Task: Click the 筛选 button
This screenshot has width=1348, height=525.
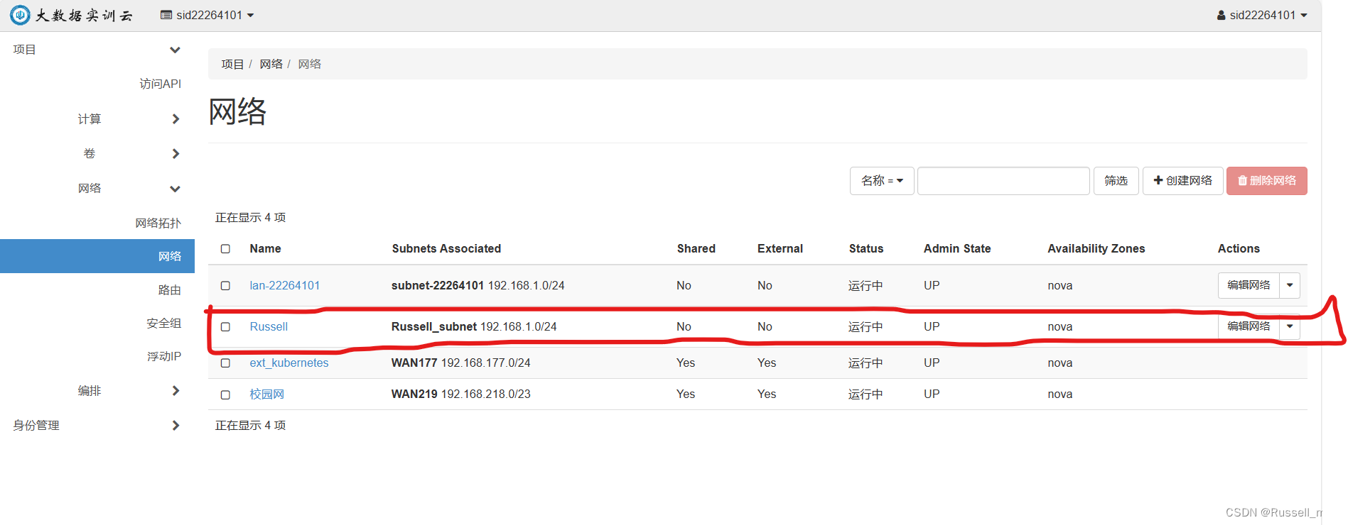Action: click(1116, 181)
